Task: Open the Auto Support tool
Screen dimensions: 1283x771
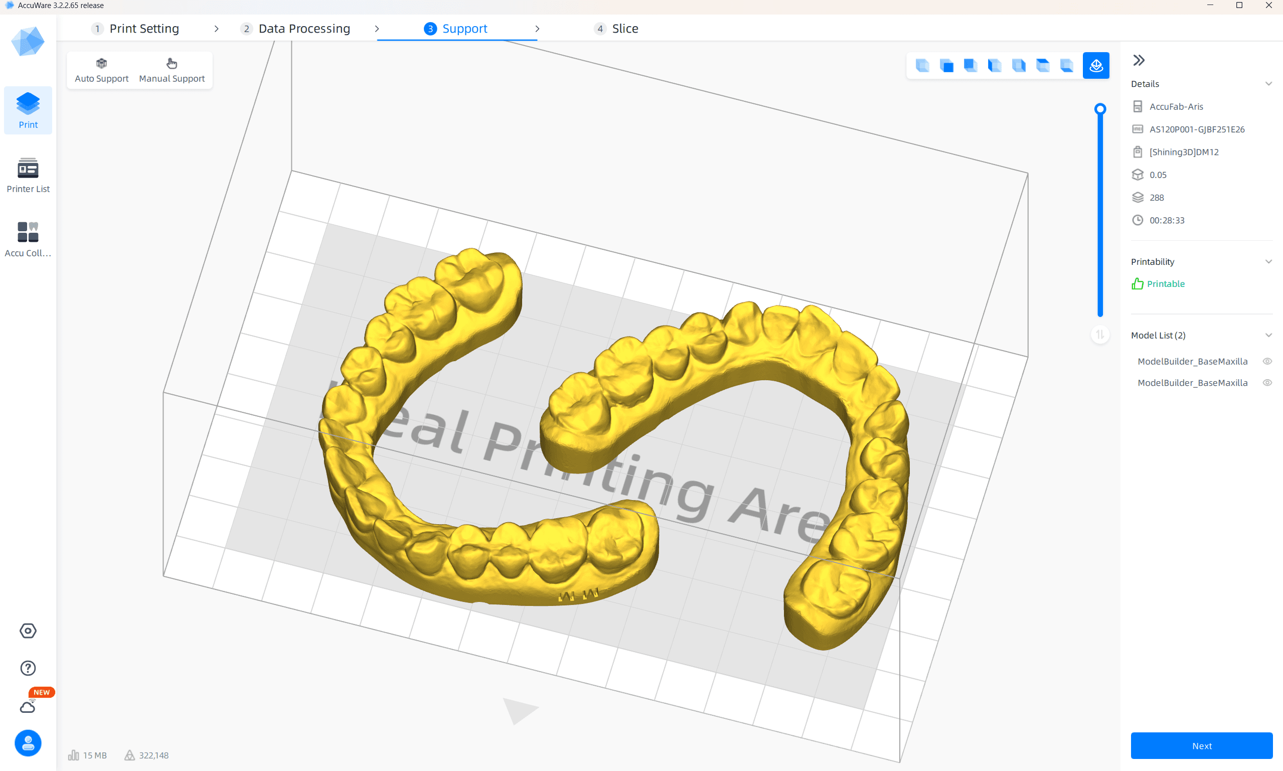Action: pyautogui.click(x=101, y=70)
